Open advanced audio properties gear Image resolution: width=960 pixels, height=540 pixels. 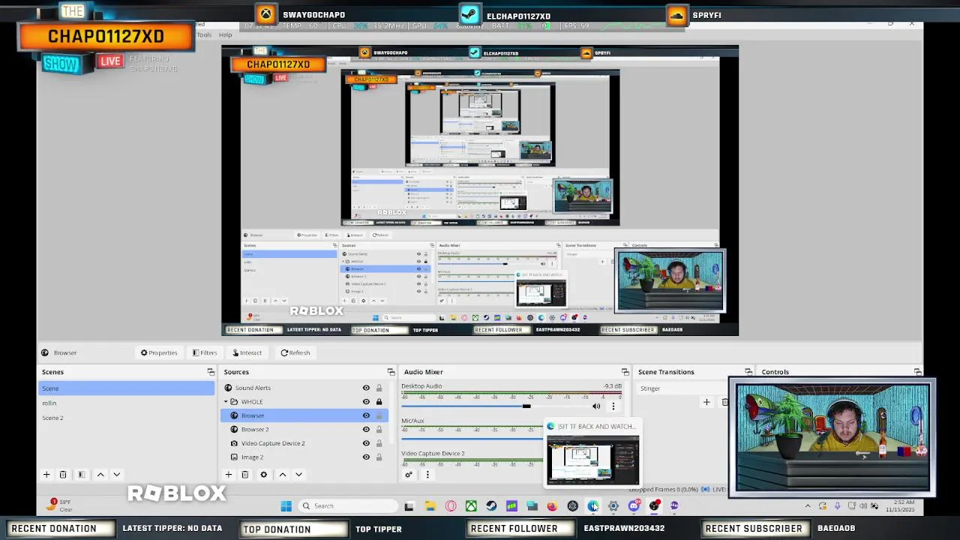click(x=409, y=475)
